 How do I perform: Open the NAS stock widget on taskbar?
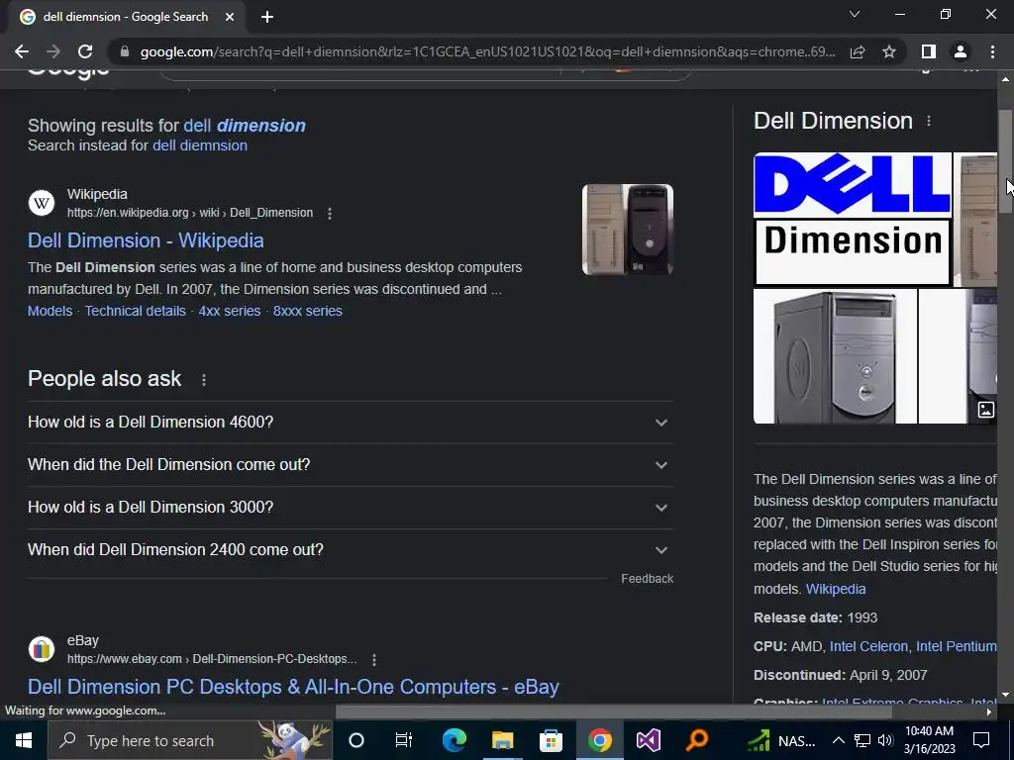tap(780, 740)
